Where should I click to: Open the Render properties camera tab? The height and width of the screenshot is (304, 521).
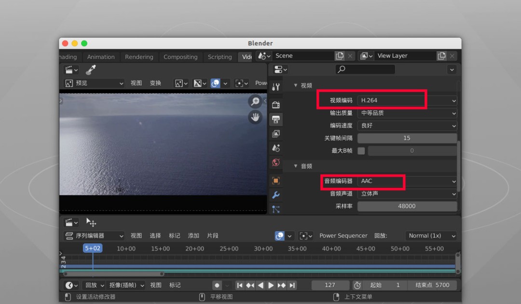[x=276, y=105]
